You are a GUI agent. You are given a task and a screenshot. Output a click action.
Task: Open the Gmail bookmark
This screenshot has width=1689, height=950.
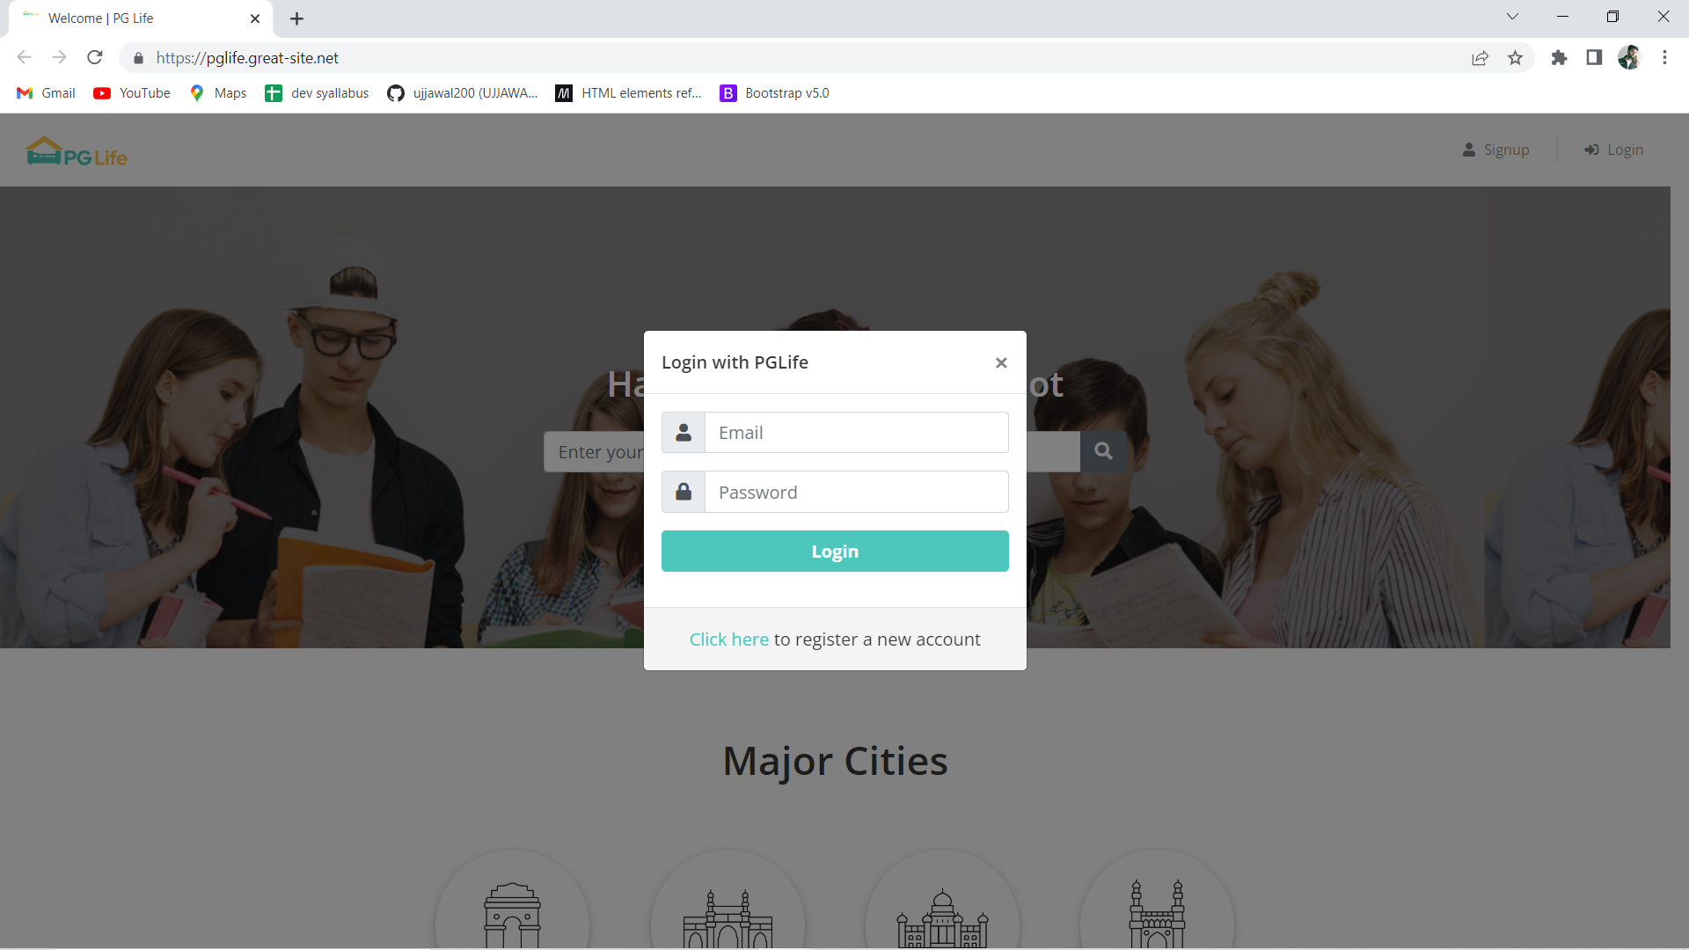(47, 93)
